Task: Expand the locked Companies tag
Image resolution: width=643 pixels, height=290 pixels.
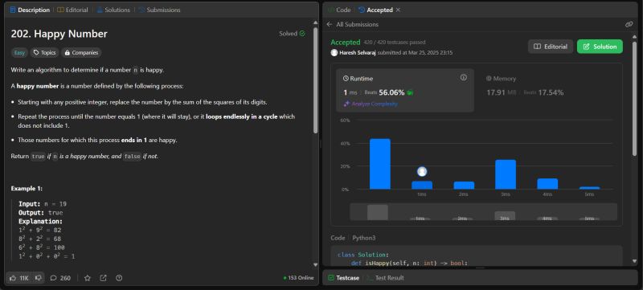Action: 81,52
